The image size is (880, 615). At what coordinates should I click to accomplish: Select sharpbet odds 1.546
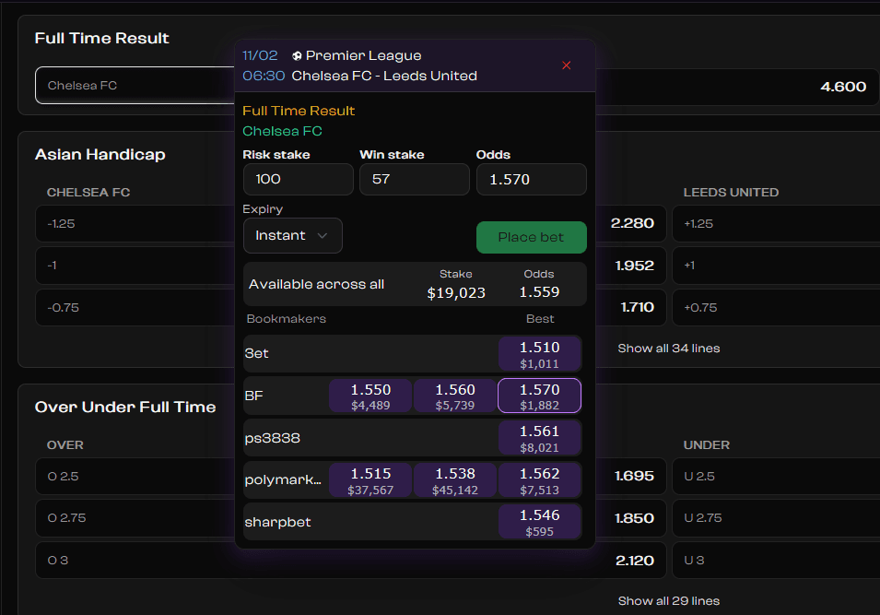539,522
